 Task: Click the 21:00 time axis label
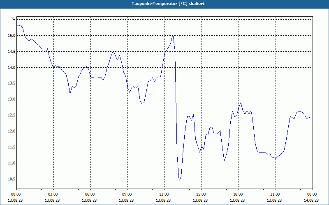[276, 194]
